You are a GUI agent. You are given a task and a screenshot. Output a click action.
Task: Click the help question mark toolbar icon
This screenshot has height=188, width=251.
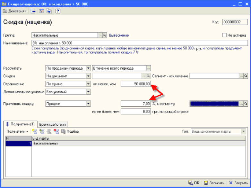(x=58, y=11)
